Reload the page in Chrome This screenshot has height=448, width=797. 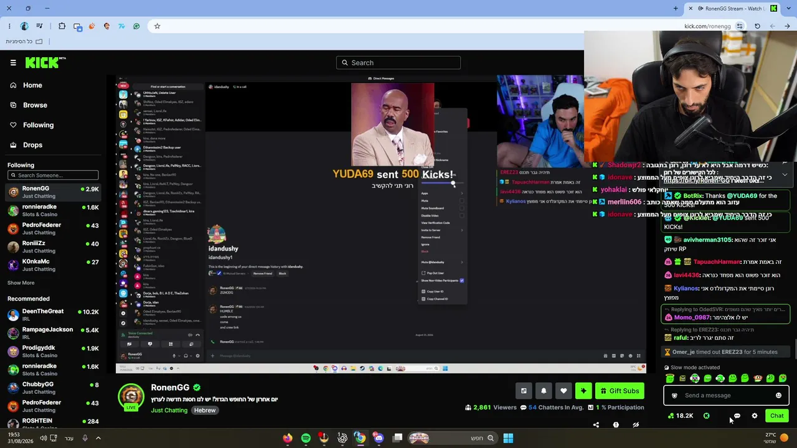coord(757,26)
